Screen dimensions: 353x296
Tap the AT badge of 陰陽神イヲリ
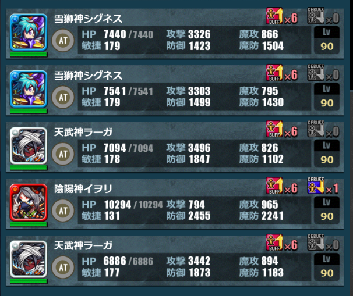[63, 211]
